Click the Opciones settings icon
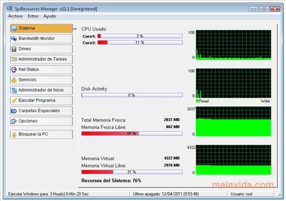Viewport: 286px width, 201px height. pyautogui.click(x=14, y=121)
